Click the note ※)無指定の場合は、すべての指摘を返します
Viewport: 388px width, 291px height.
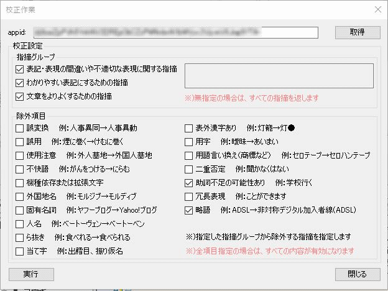coord(252,98)
